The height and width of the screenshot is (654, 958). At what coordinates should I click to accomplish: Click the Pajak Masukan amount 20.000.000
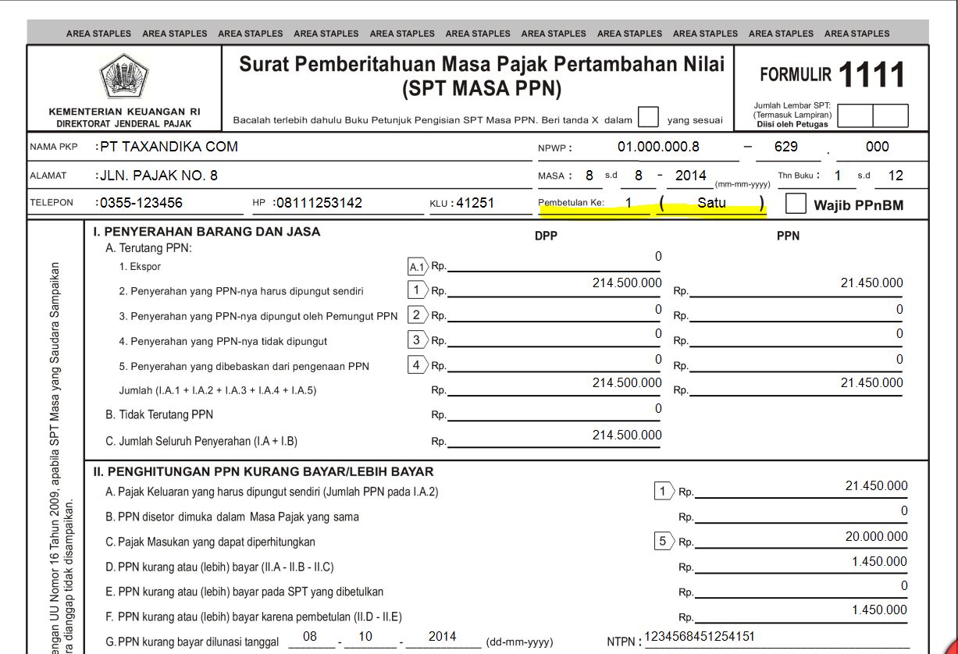tap(877, 536)
